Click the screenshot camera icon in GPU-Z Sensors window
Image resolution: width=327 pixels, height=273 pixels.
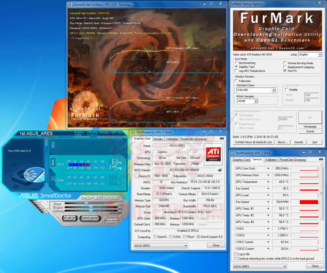tap(321, 159)
